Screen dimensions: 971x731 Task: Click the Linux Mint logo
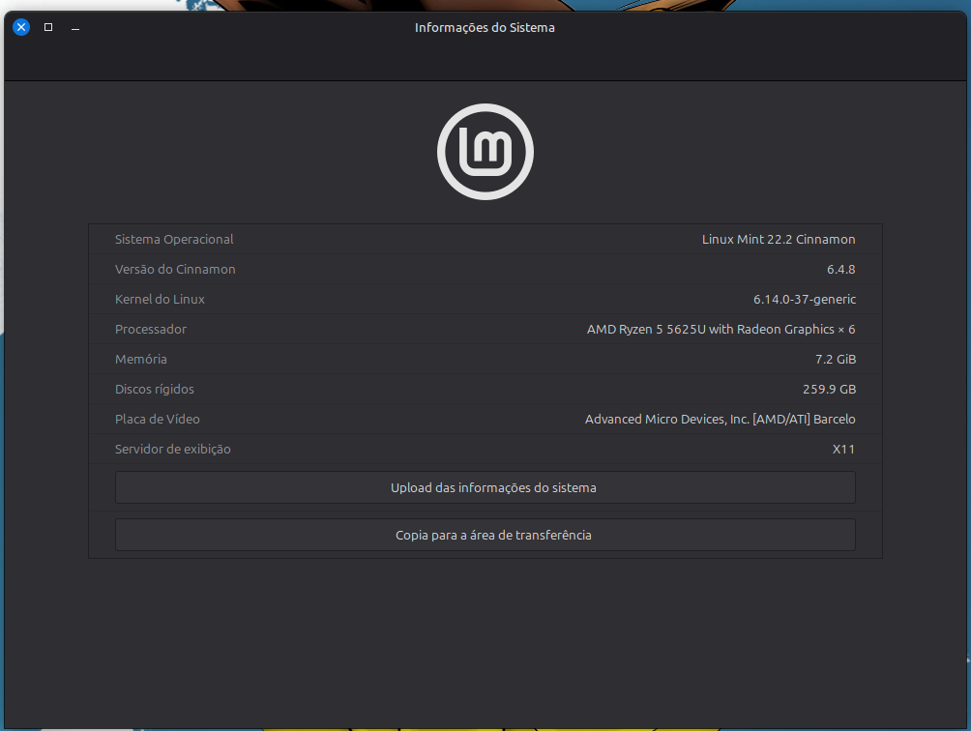click(485, 152)
